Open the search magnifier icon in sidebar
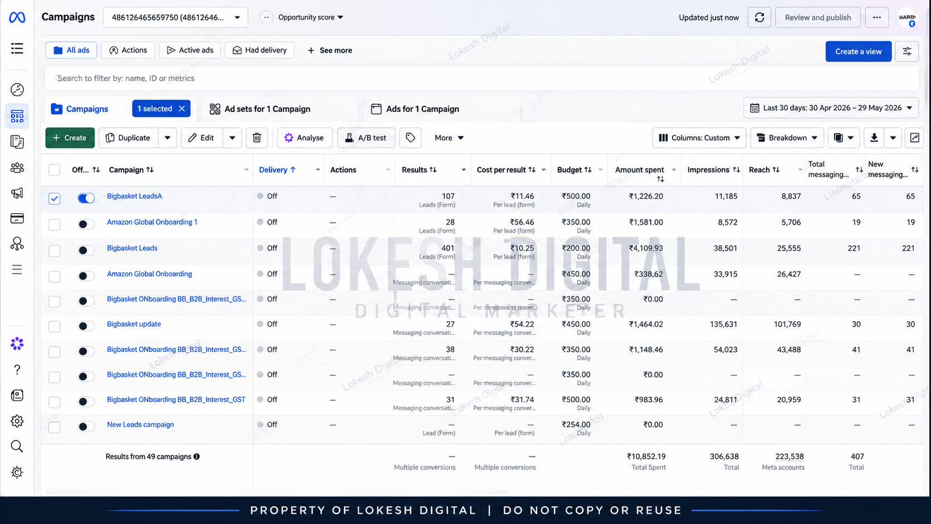Screen dimensions: 931x524 (x=17, y=447)
